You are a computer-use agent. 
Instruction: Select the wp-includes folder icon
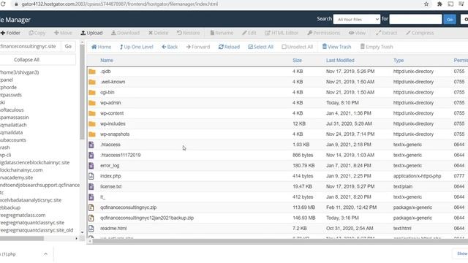point(92,123)
